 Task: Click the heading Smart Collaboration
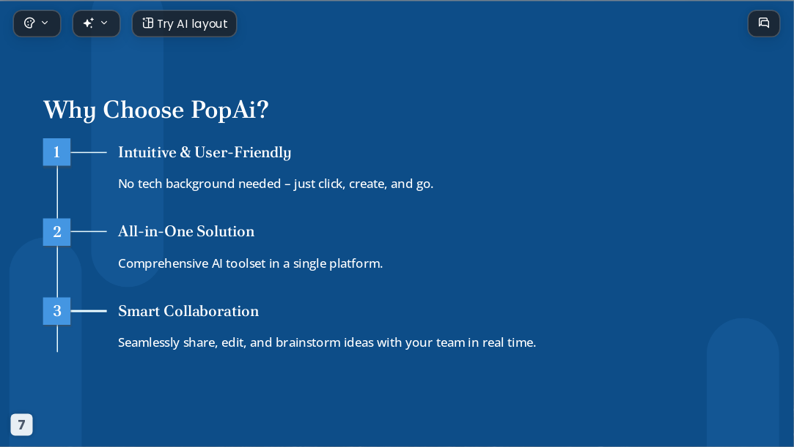click(188, 311)
